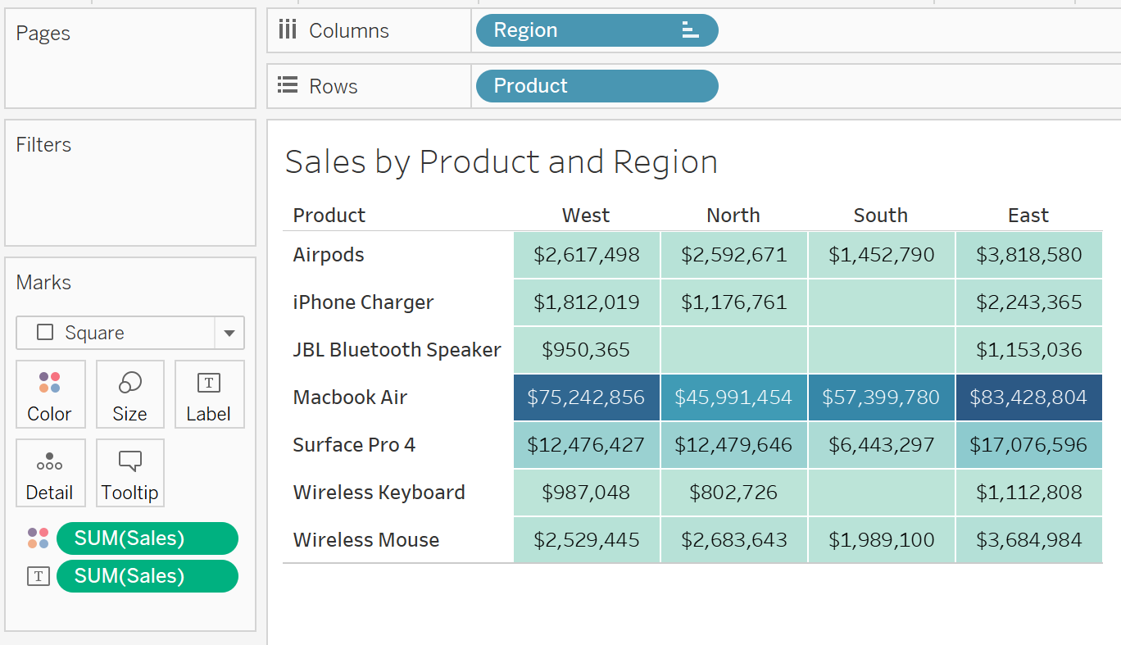
Task: Select the Wireless Keyboard row label
Action: point(379,493)
